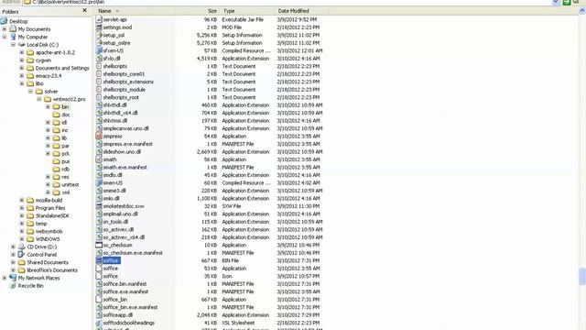Viewport: 586px width, 330px height.
Task: Click the My Computer icon in tree
Action: coord(13,37)
